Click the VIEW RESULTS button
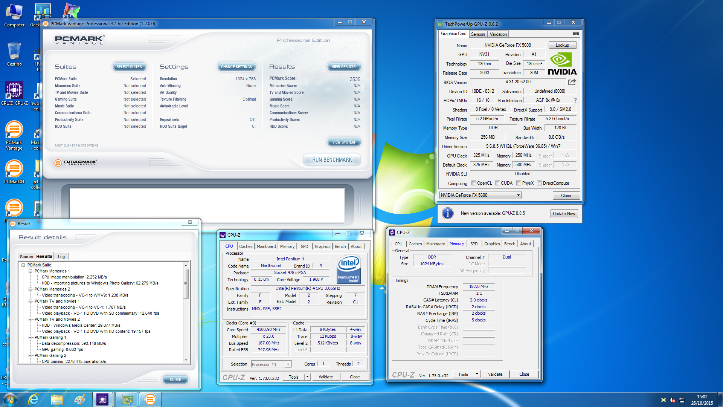The image size is (723, 407). point(344,67)
